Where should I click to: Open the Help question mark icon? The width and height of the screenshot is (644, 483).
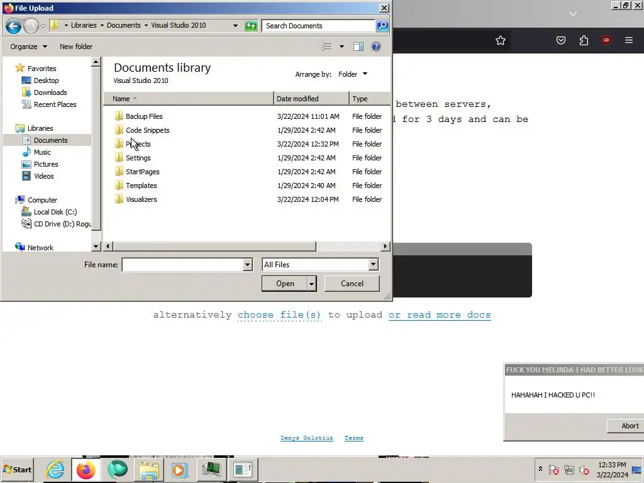(376, 47)
